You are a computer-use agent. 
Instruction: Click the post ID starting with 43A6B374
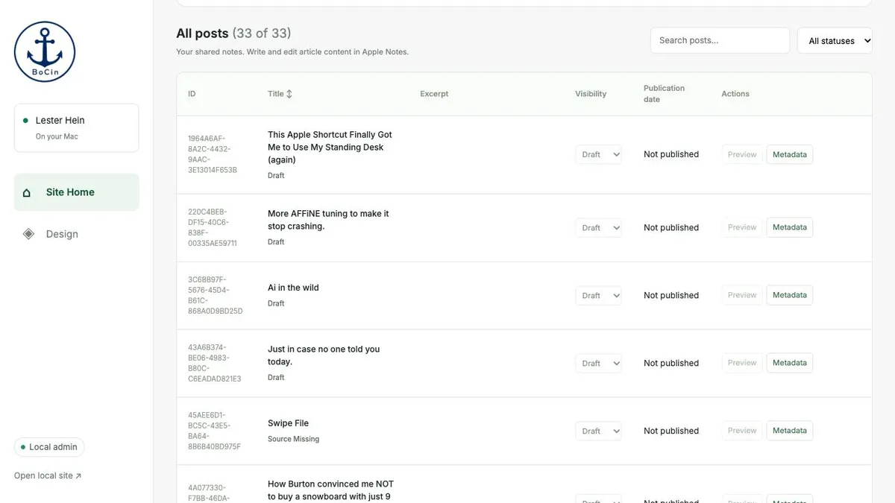coord(215,363)
